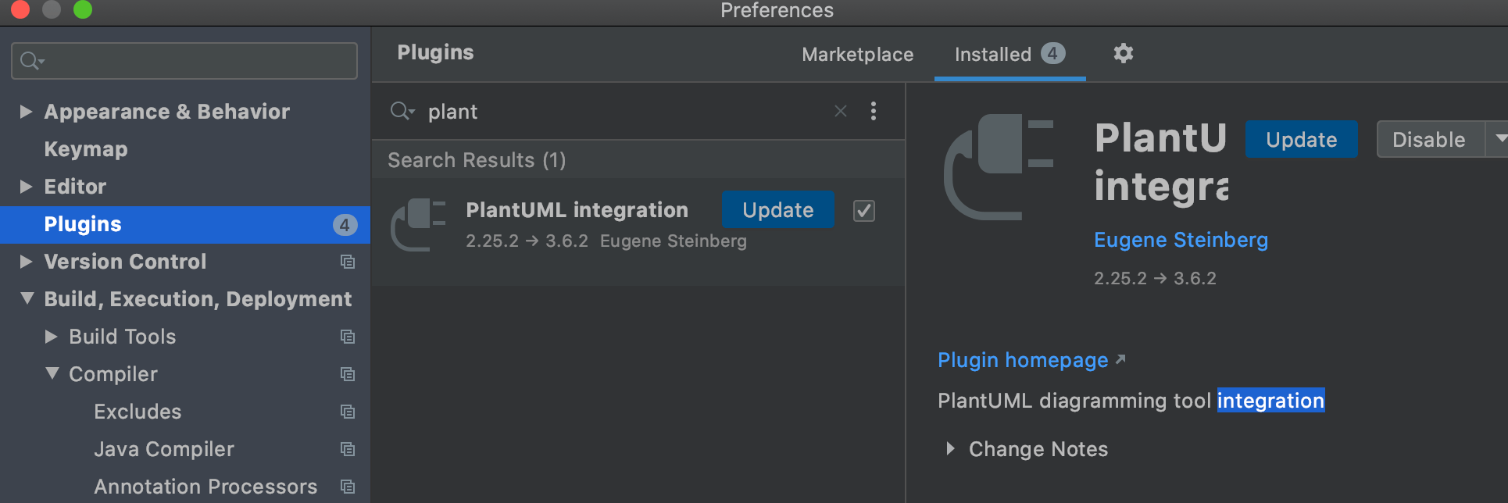Click the search magnifier in the plugin search field
Viewport: 1508px width, 503px height.
click(402, 111)
